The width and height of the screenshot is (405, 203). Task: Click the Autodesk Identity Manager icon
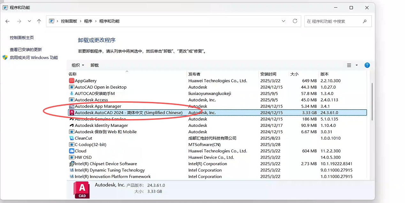pos(72,125)
